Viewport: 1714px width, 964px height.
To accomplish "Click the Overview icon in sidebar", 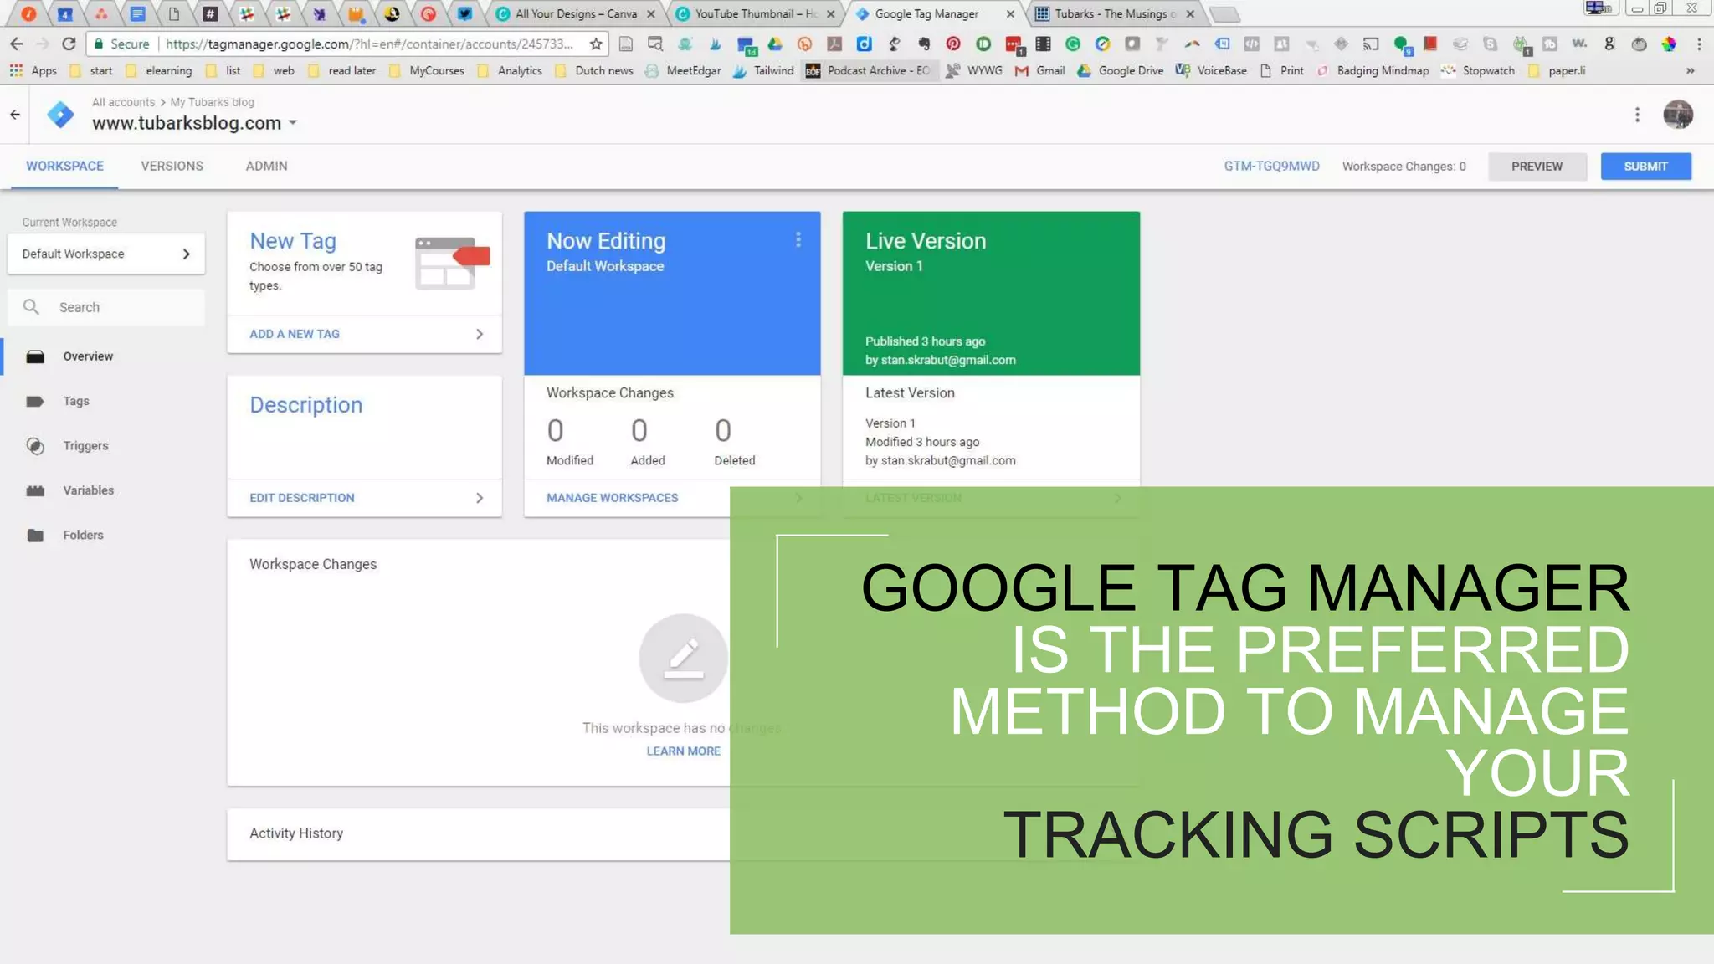I will pyautogui.click(x=35, y=357).
